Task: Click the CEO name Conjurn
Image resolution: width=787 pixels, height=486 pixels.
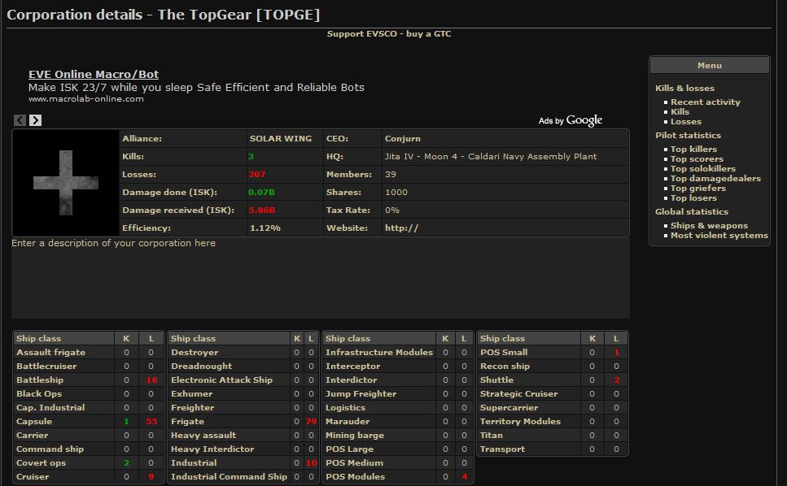Action: [x=403, y=138]
